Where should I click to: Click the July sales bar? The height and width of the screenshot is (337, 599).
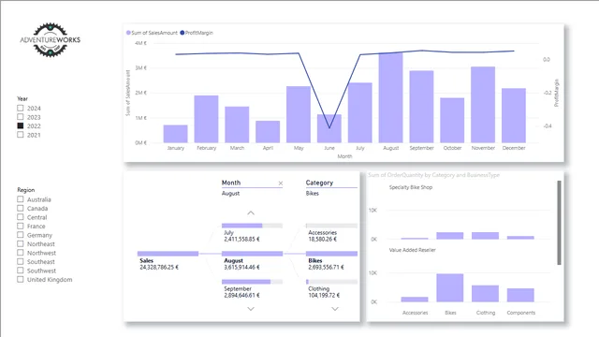(359, 112)
